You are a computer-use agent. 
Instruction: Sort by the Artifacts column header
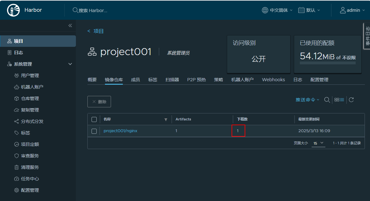coord(183,119)
